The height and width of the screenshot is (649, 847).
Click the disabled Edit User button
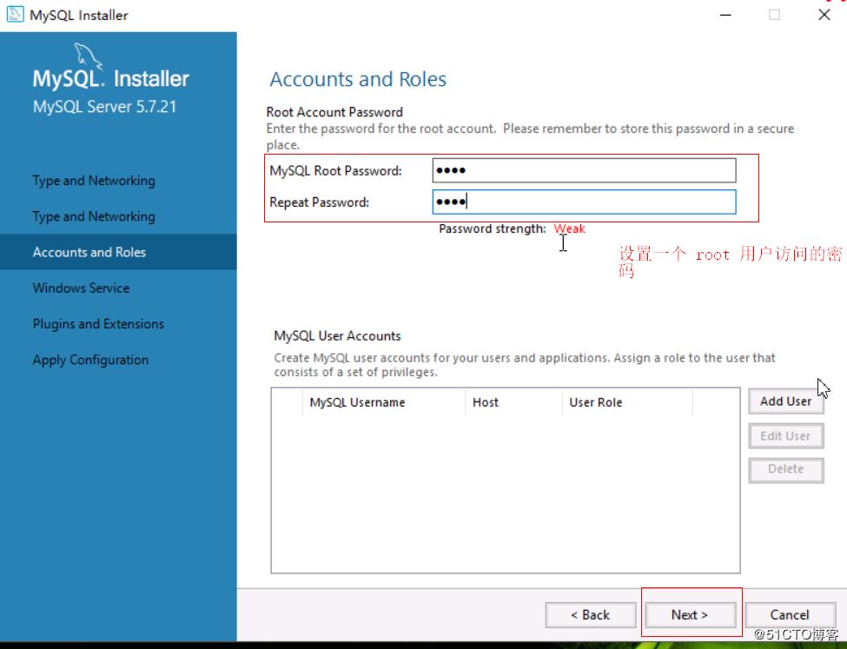(784, 435)
